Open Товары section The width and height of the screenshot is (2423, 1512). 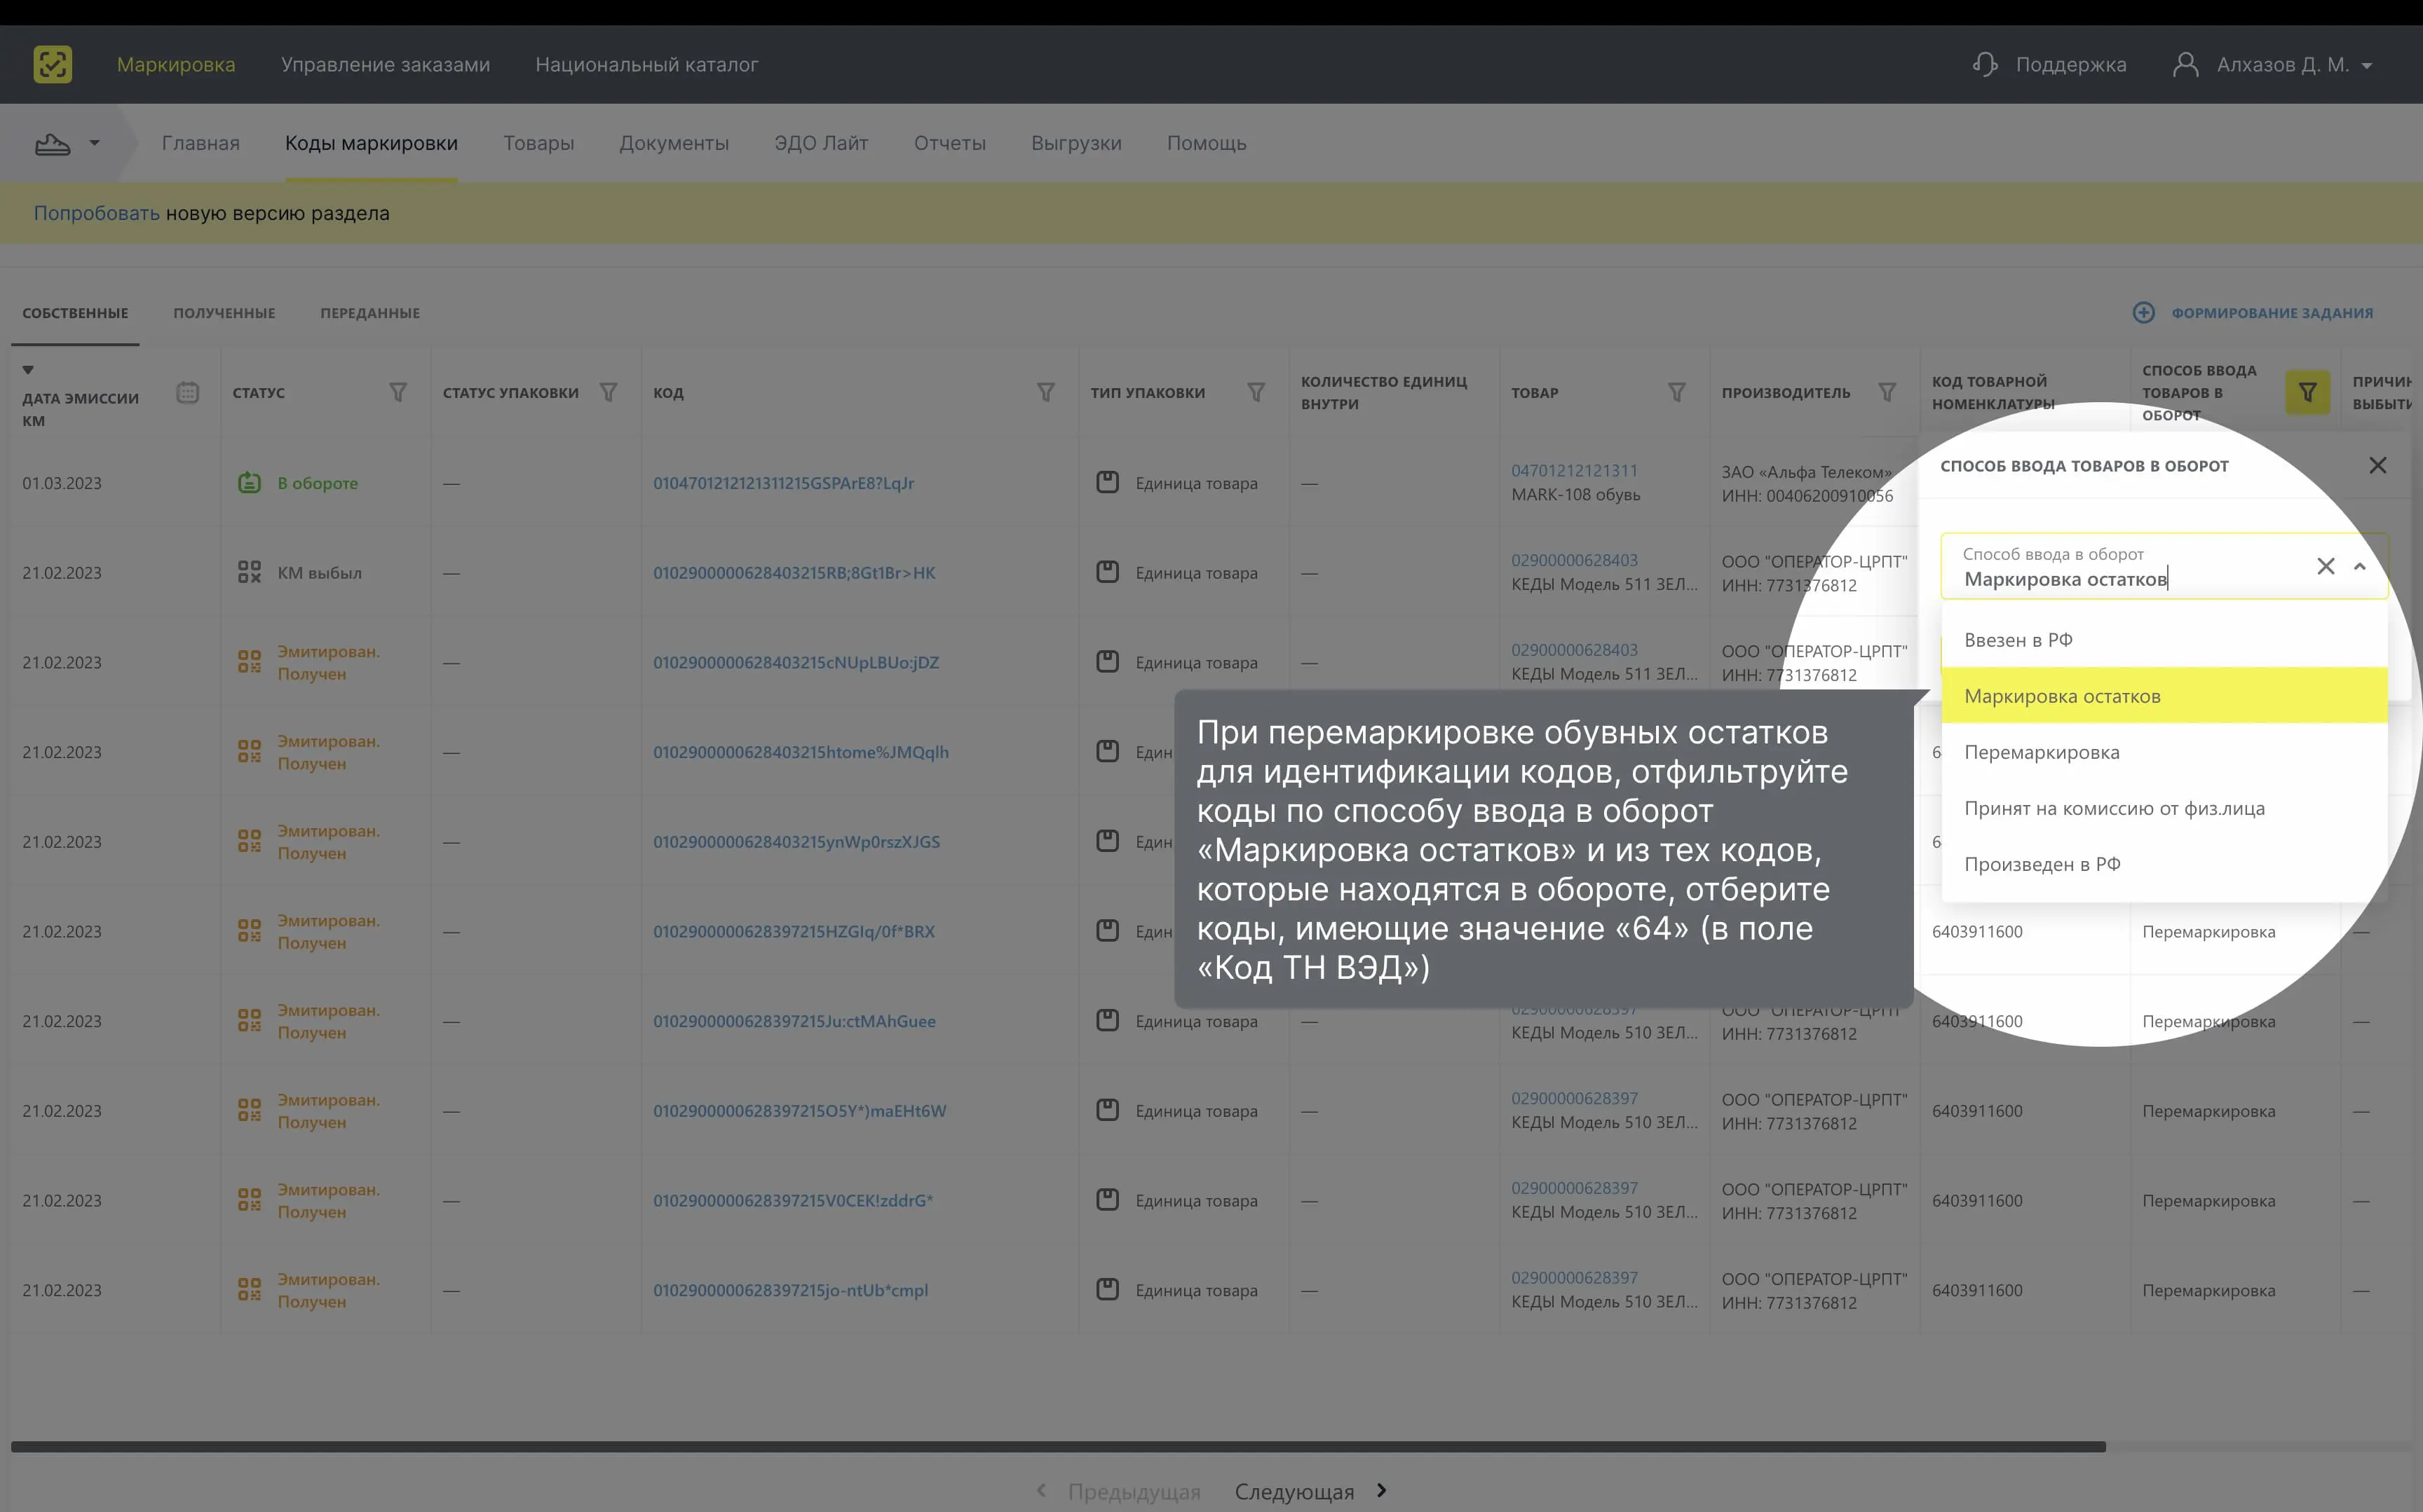(538, 143)
